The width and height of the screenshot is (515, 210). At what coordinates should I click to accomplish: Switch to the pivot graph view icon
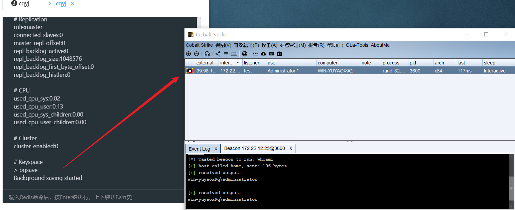(218, 54)
